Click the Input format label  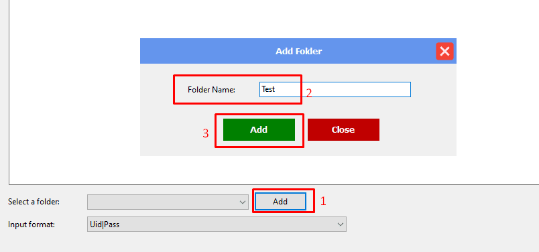pos(32,225)
